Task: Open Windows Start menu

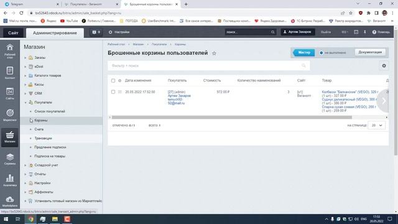Action: click(x=6, y=219)
